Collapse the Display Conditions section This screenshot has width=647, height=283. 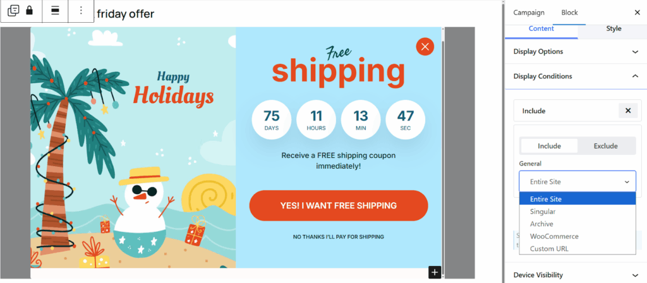tap(635, 76)
